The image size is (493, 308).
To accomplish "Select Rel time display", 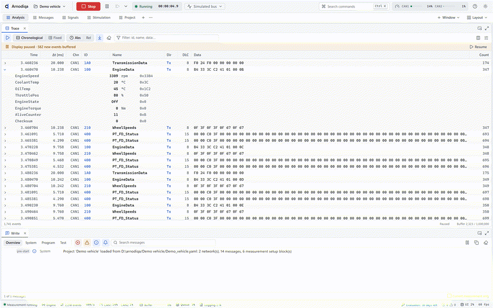I will (x=88, y=38).
